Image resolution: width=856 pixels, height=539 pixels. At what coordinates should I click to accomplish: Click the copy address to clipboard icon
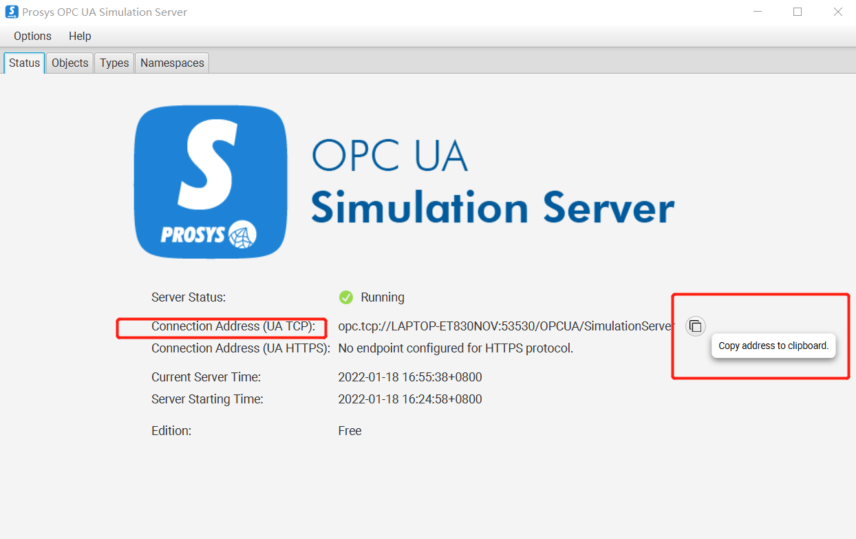point(696,326)
